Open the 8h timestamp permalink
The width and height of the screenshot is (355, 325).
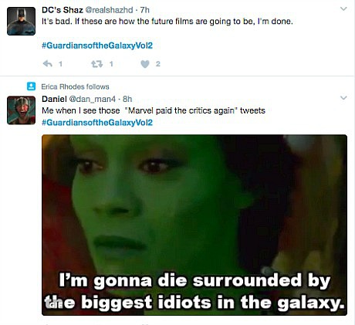coord(127,99)
